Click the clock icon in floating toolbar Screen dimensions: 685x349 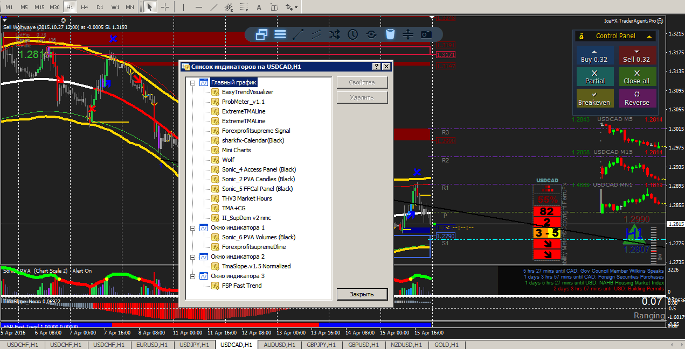point(353,34)
